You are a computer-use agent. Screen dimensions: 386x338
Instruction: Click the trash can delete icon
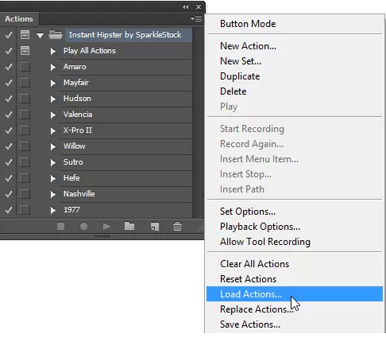177,227
